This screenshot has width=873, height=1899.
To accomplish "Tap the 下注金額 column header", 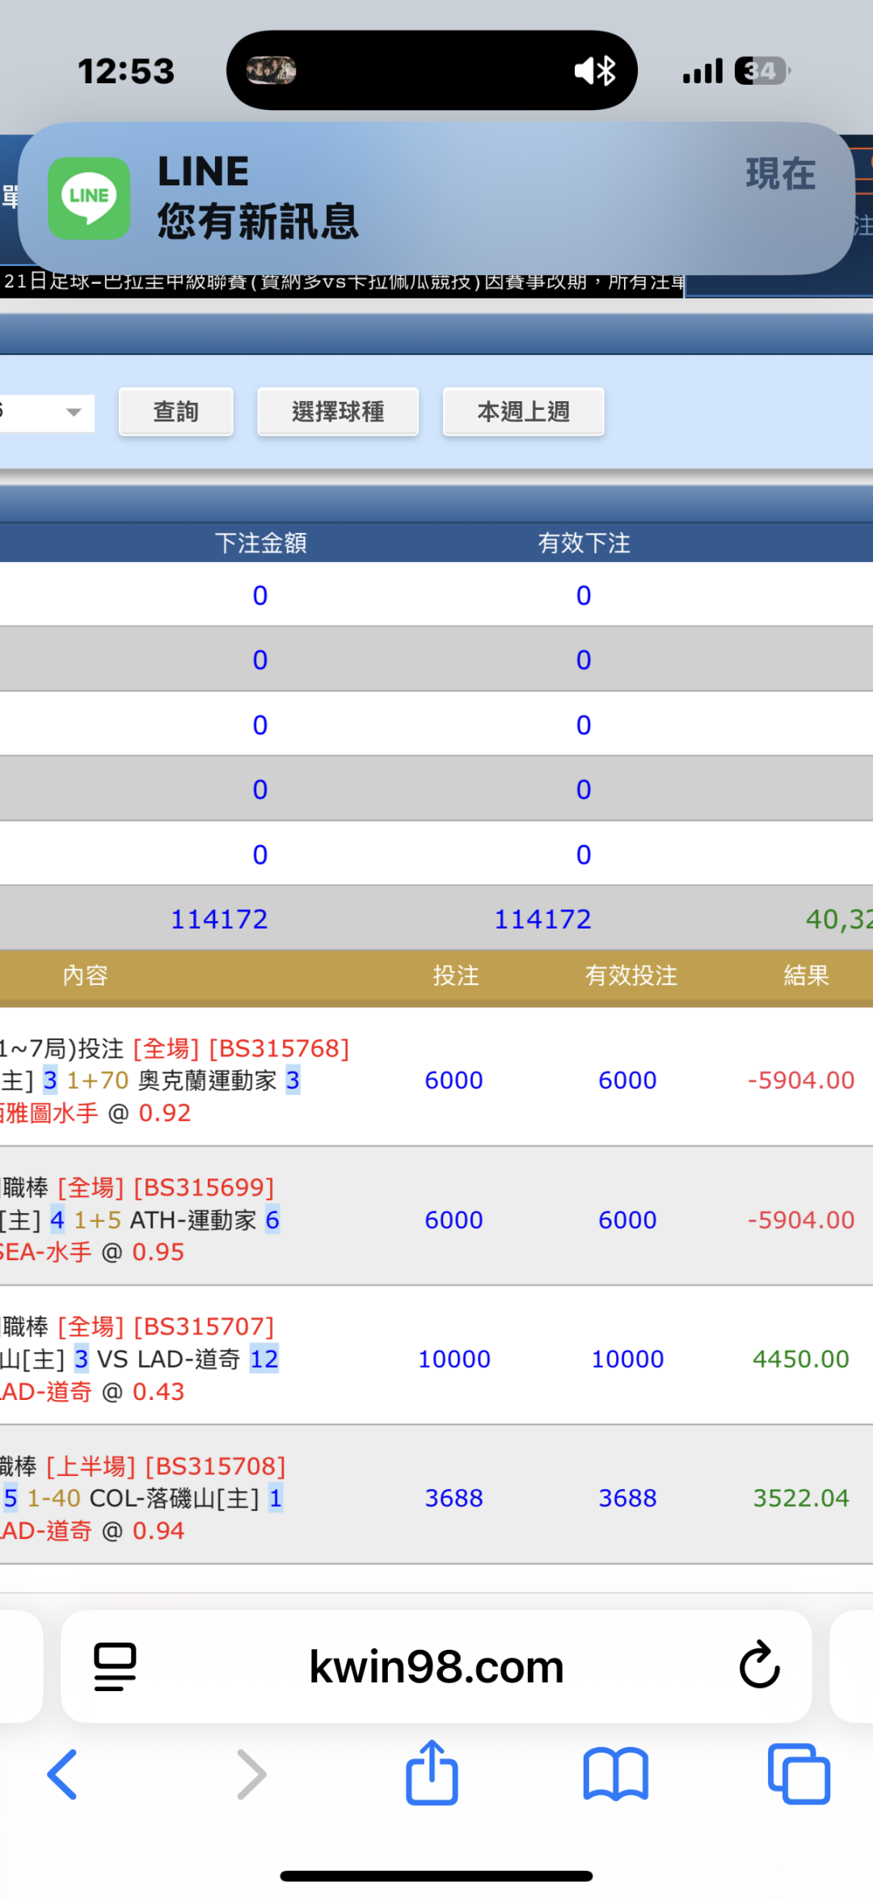I will point(260,543).
